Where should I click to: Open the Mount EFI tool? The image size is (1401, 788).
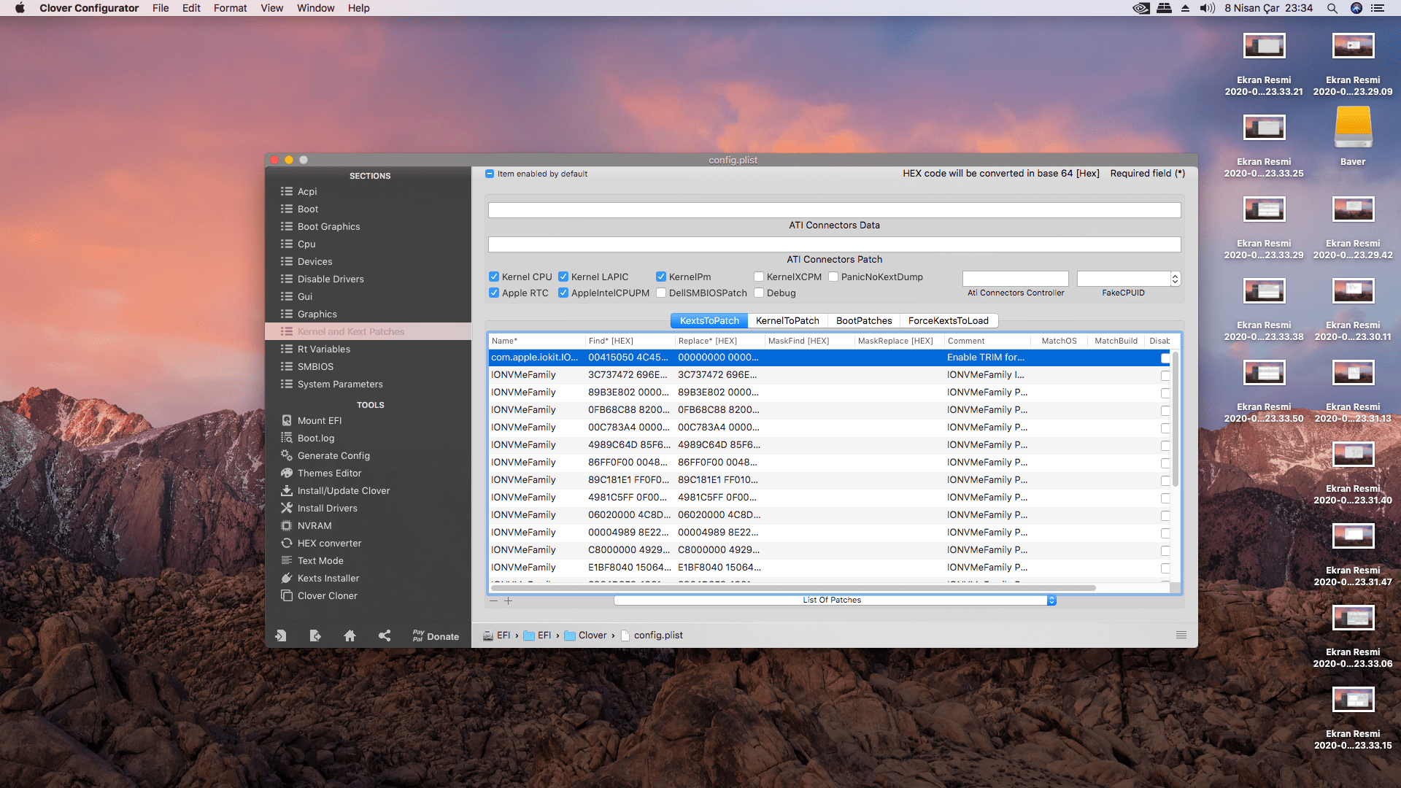(x=319, y=421)
